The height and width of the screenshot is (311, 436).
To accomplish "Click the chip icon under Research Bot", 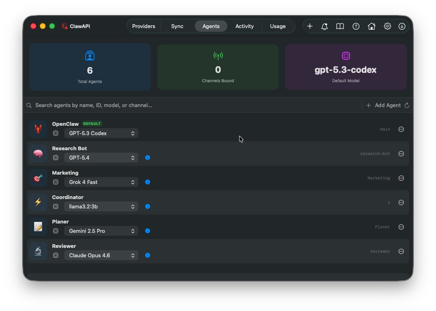I will tap(56, 158).
